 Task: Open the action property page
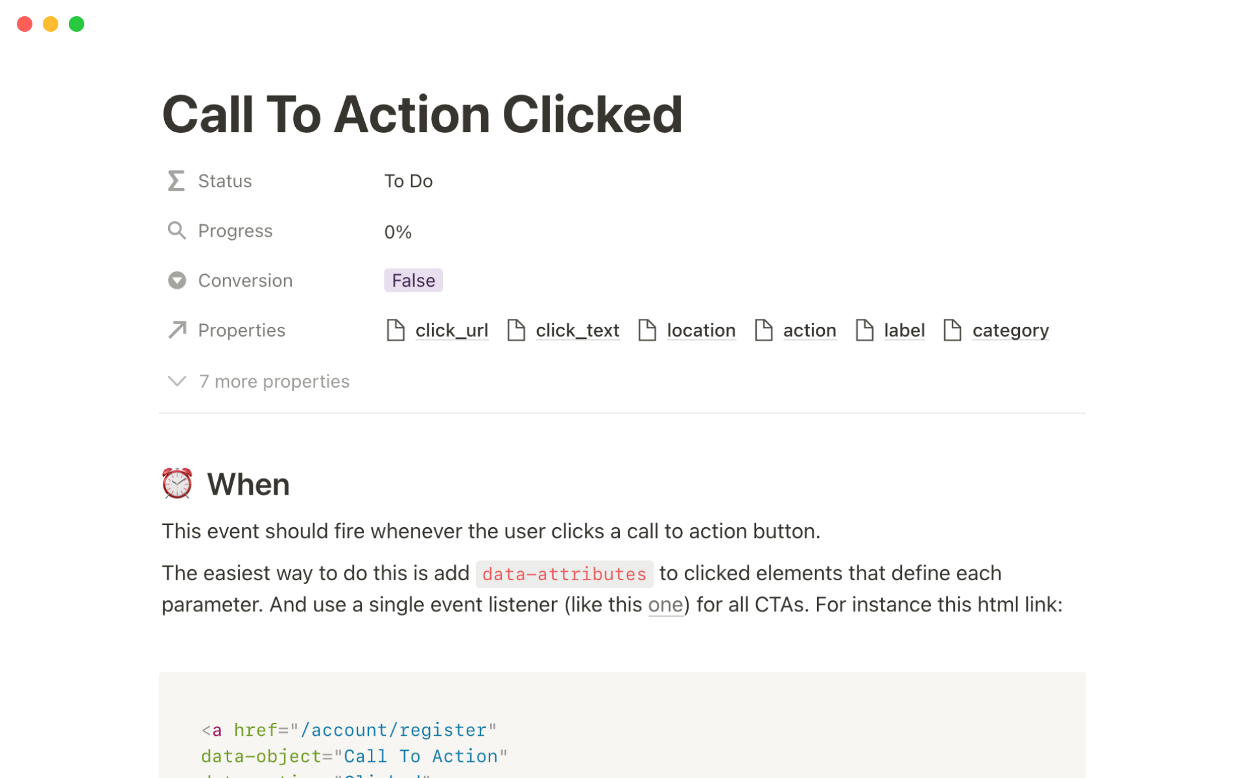pyautogui.click(x=809, y=331)
